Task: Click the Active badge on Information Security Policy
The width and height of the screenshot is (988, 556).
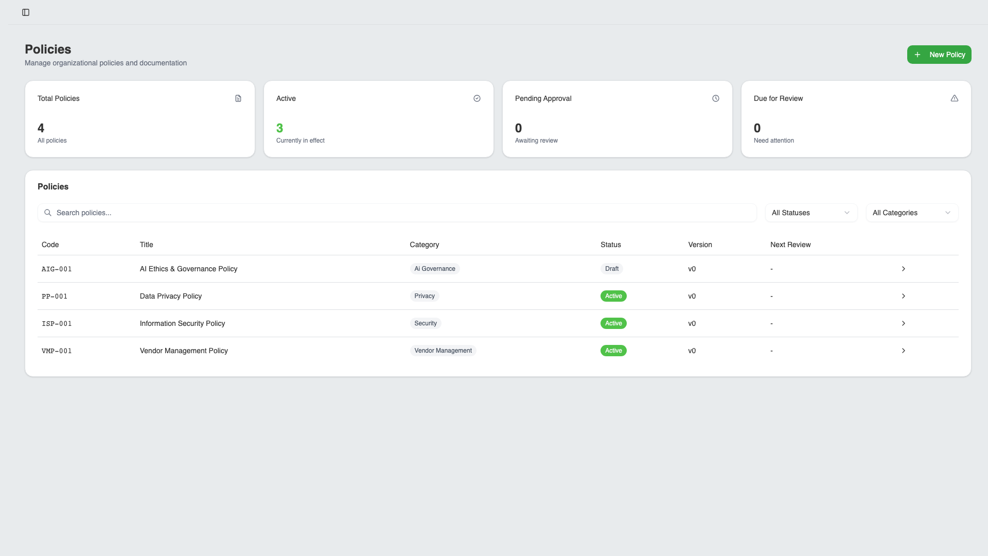Action: (613, 323)
